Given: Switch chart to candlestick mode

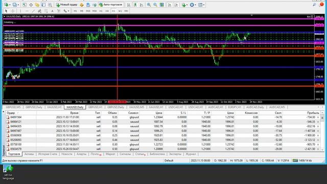Looking at the screenshot, I should pos(135,5).
